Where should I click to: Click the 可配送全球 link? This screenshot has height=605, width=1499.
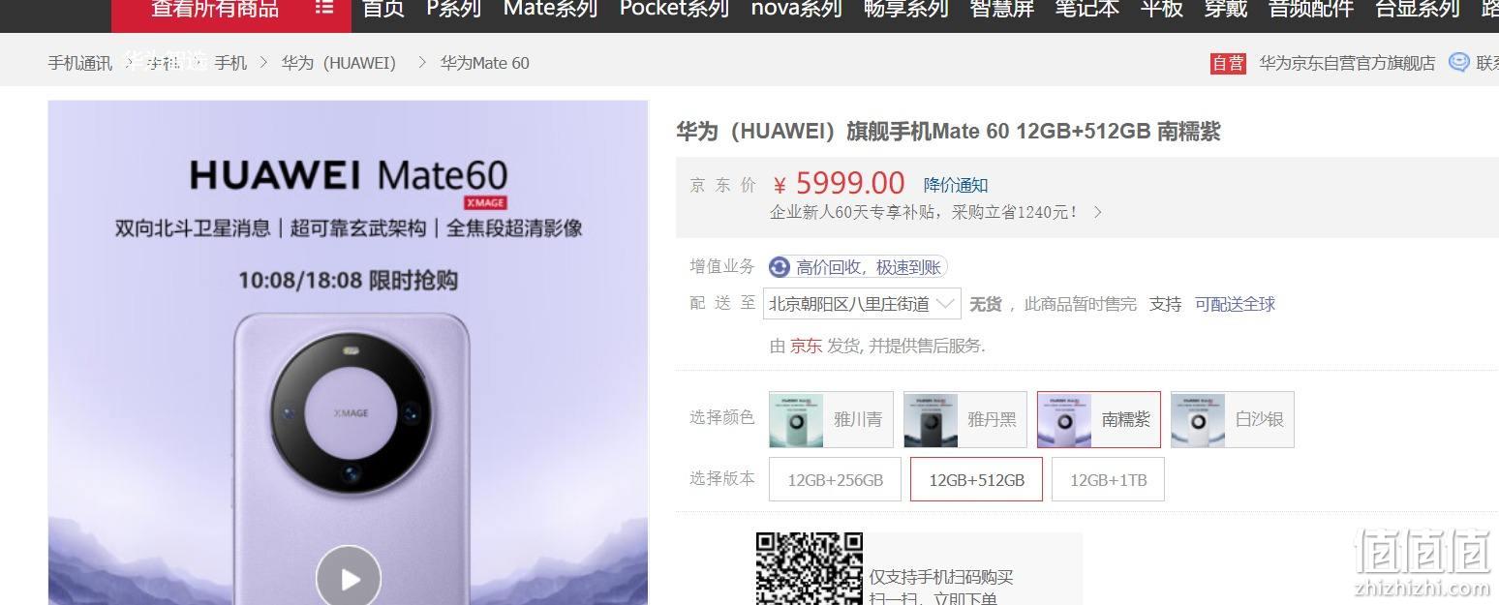pos(1235,304)
